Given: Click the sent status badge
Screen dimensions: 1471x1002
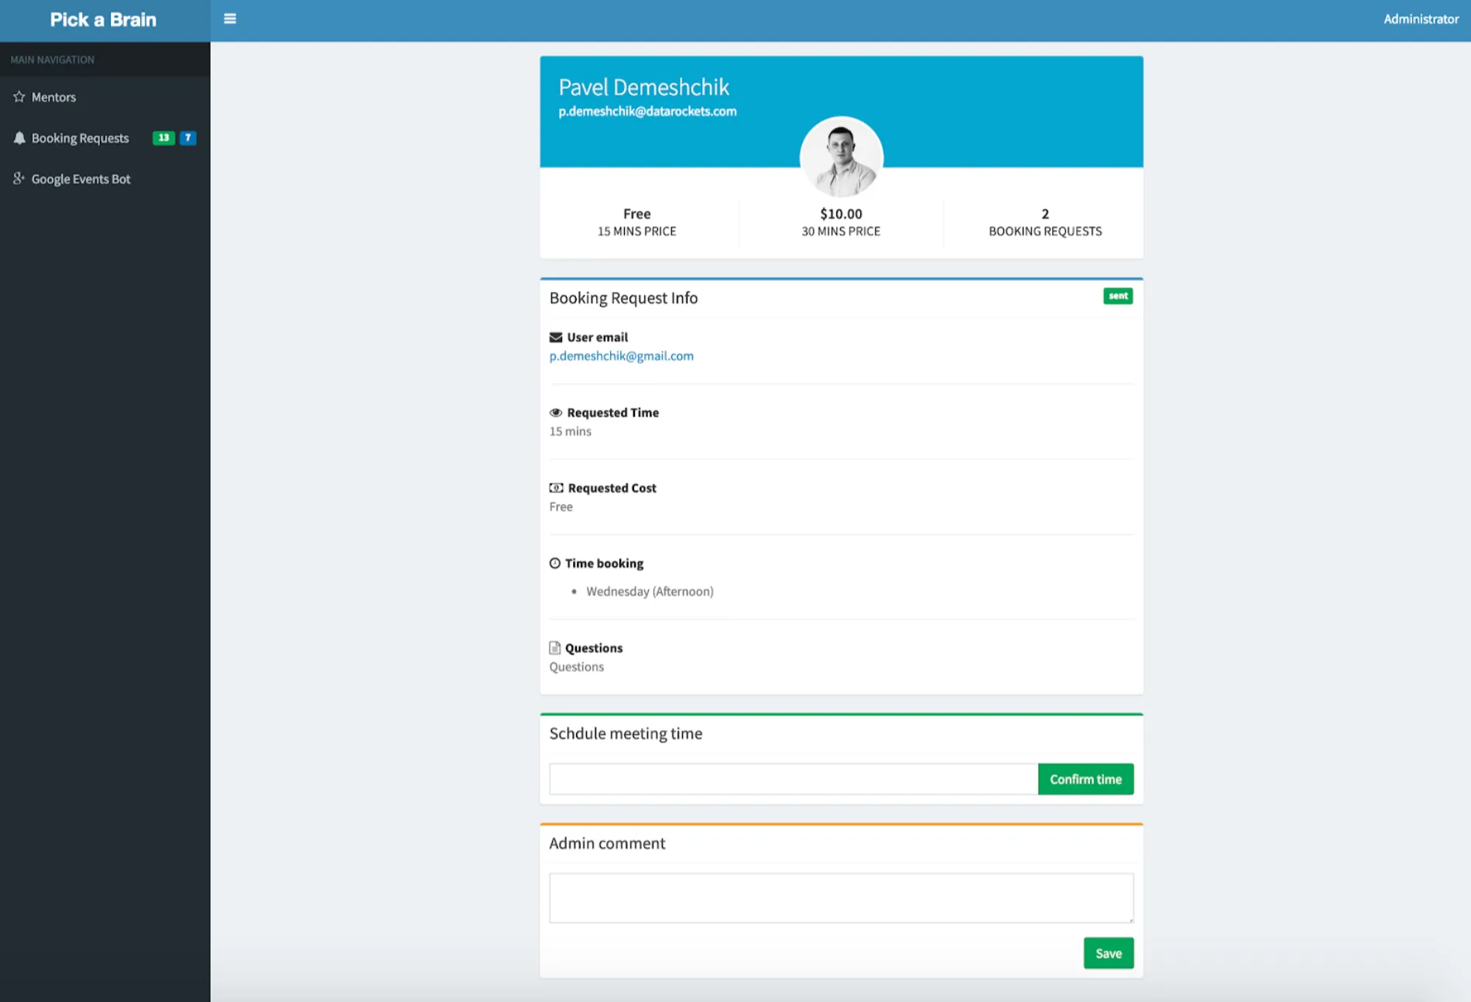Looking at the screenshot, I should pyautogui.click(x=1117, y=296).
